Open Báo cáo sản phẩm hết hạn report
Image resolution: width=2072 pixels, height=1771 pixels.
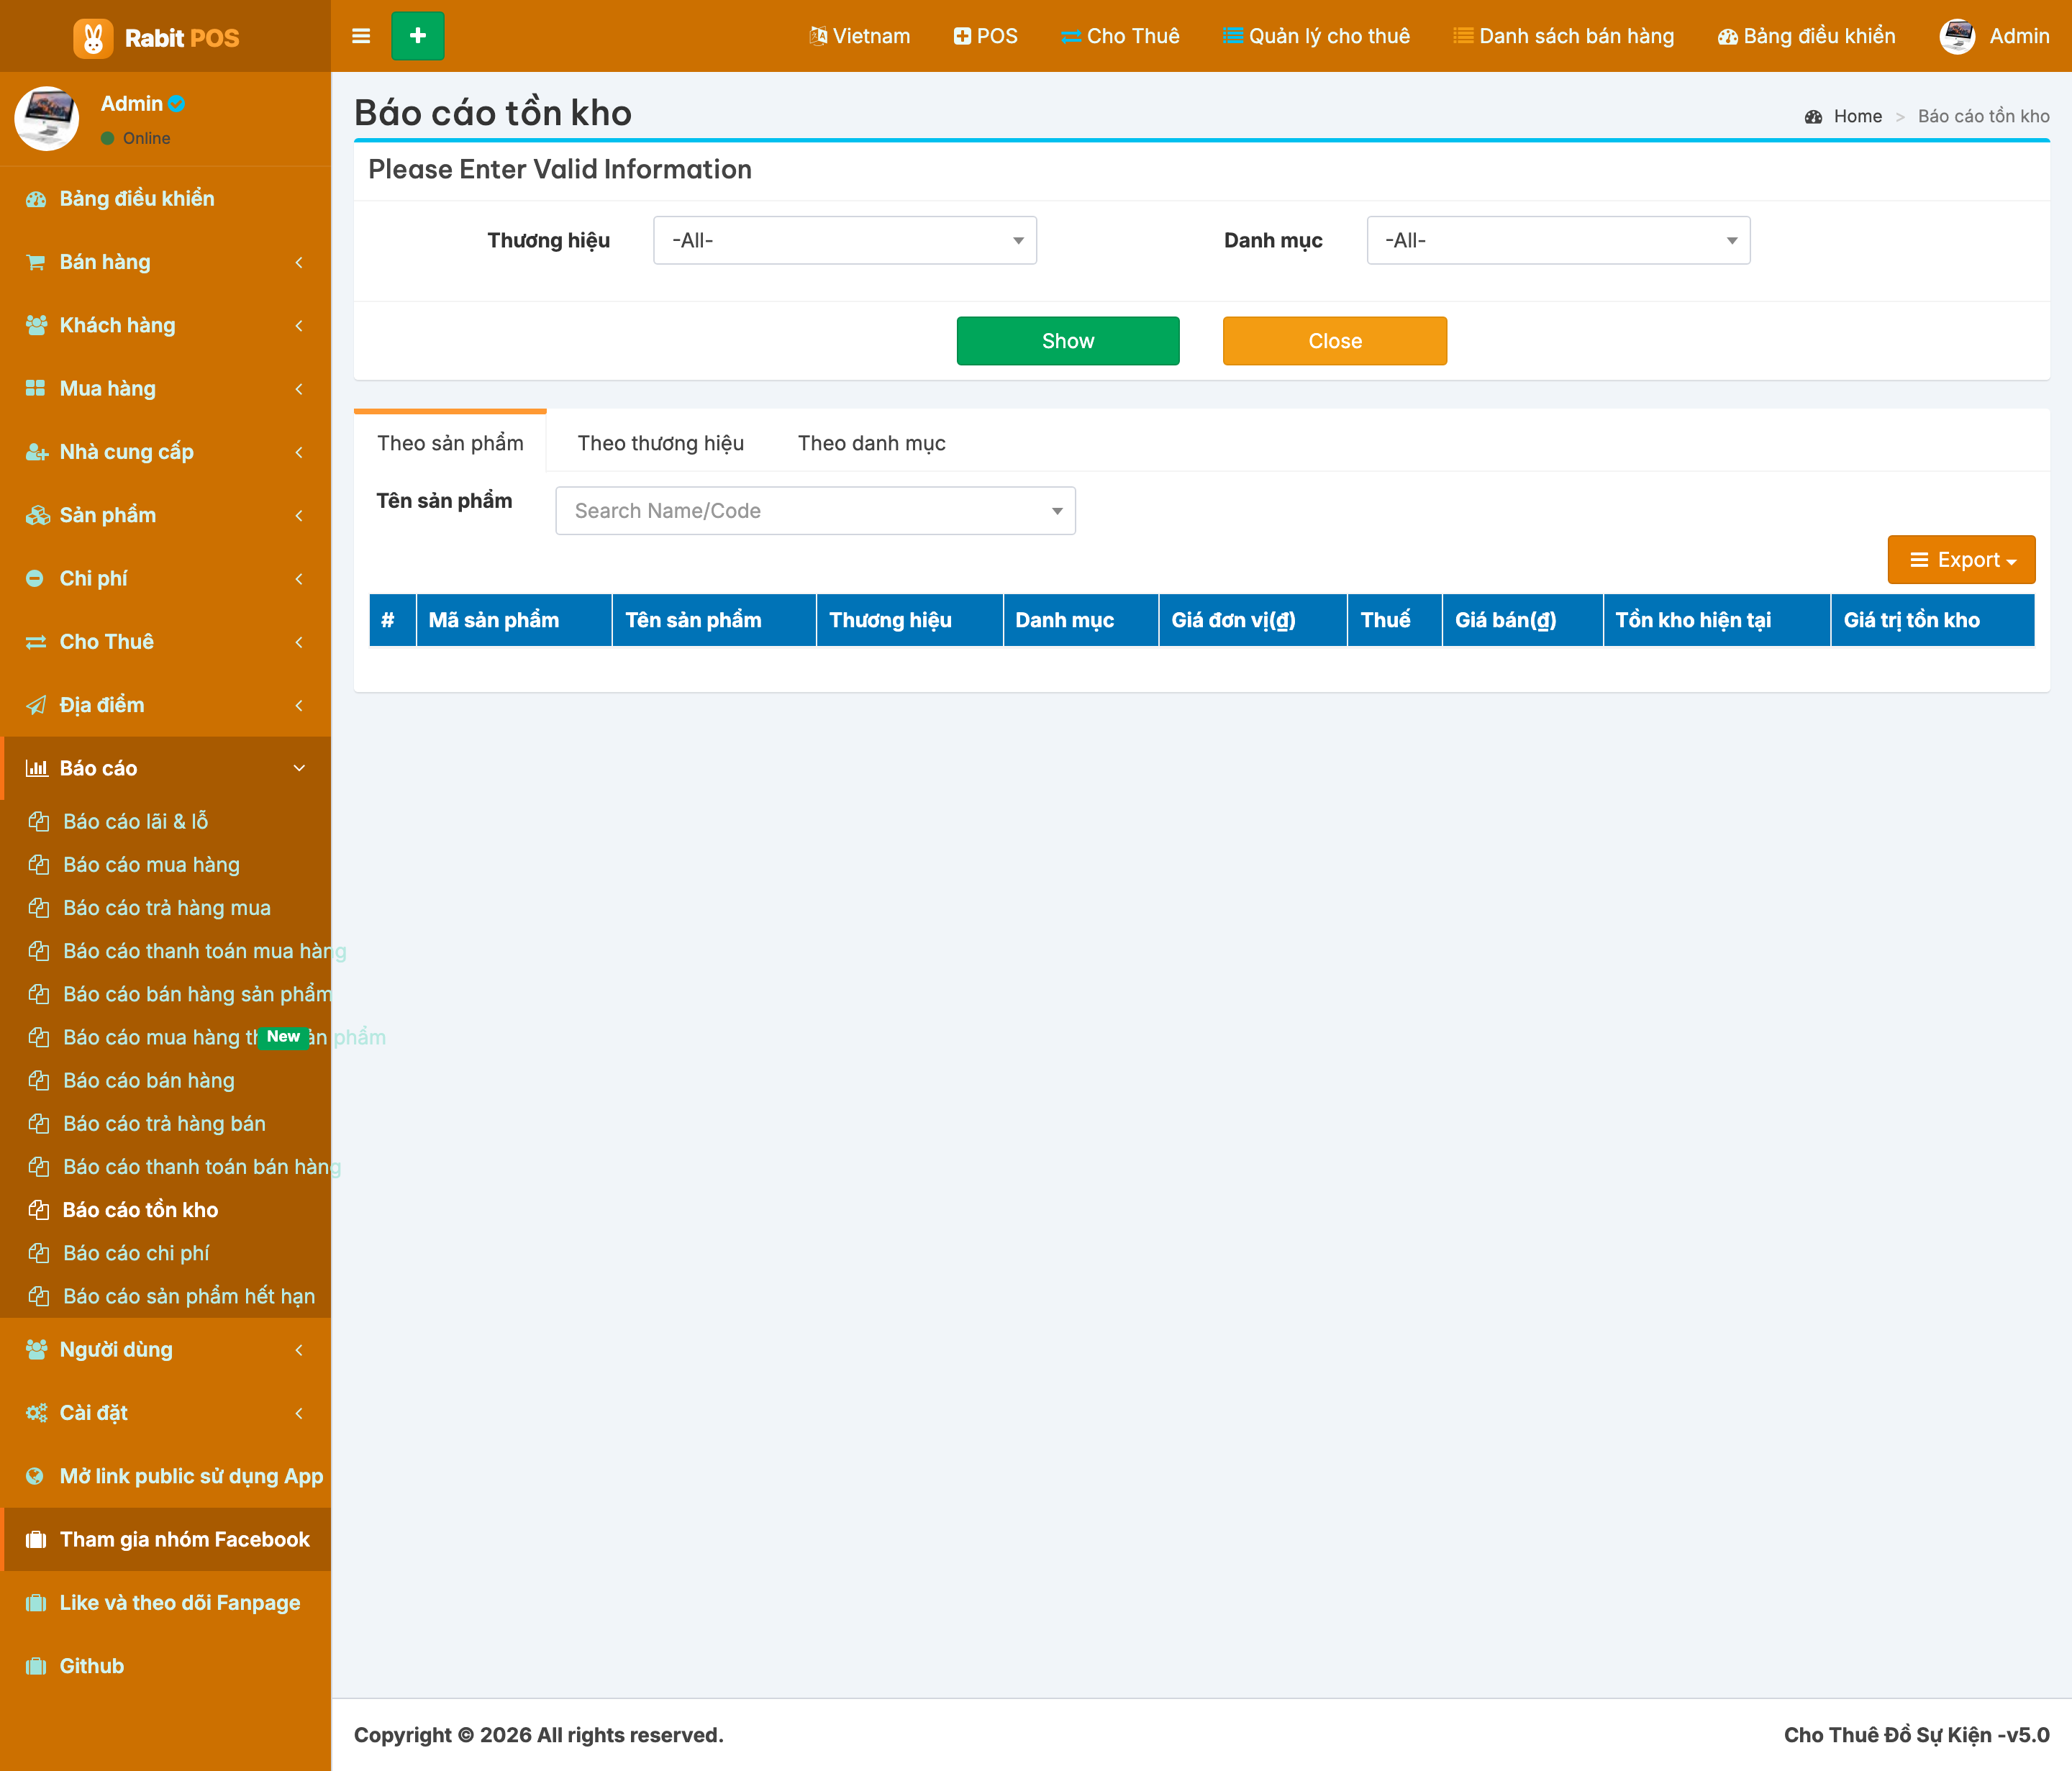click(x=189, y=1296)
